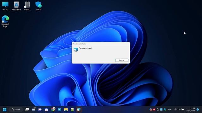Open the taskbar Search box
The height and width of the screenshot is (113, 202).
point(16,110)
